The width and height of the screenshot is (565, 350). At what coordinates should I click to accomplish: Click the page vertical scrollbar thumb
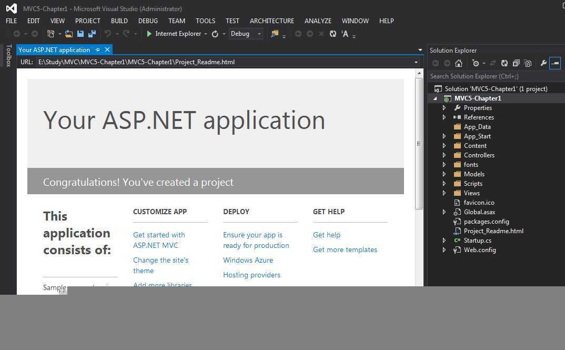(x=419, y=144)
